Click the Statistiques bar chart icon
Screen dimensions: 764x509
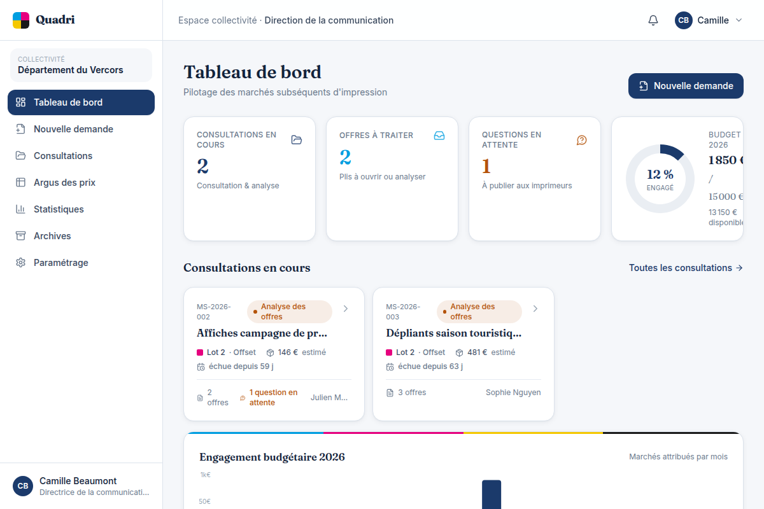pyautogui.click(x=21, y=209)
